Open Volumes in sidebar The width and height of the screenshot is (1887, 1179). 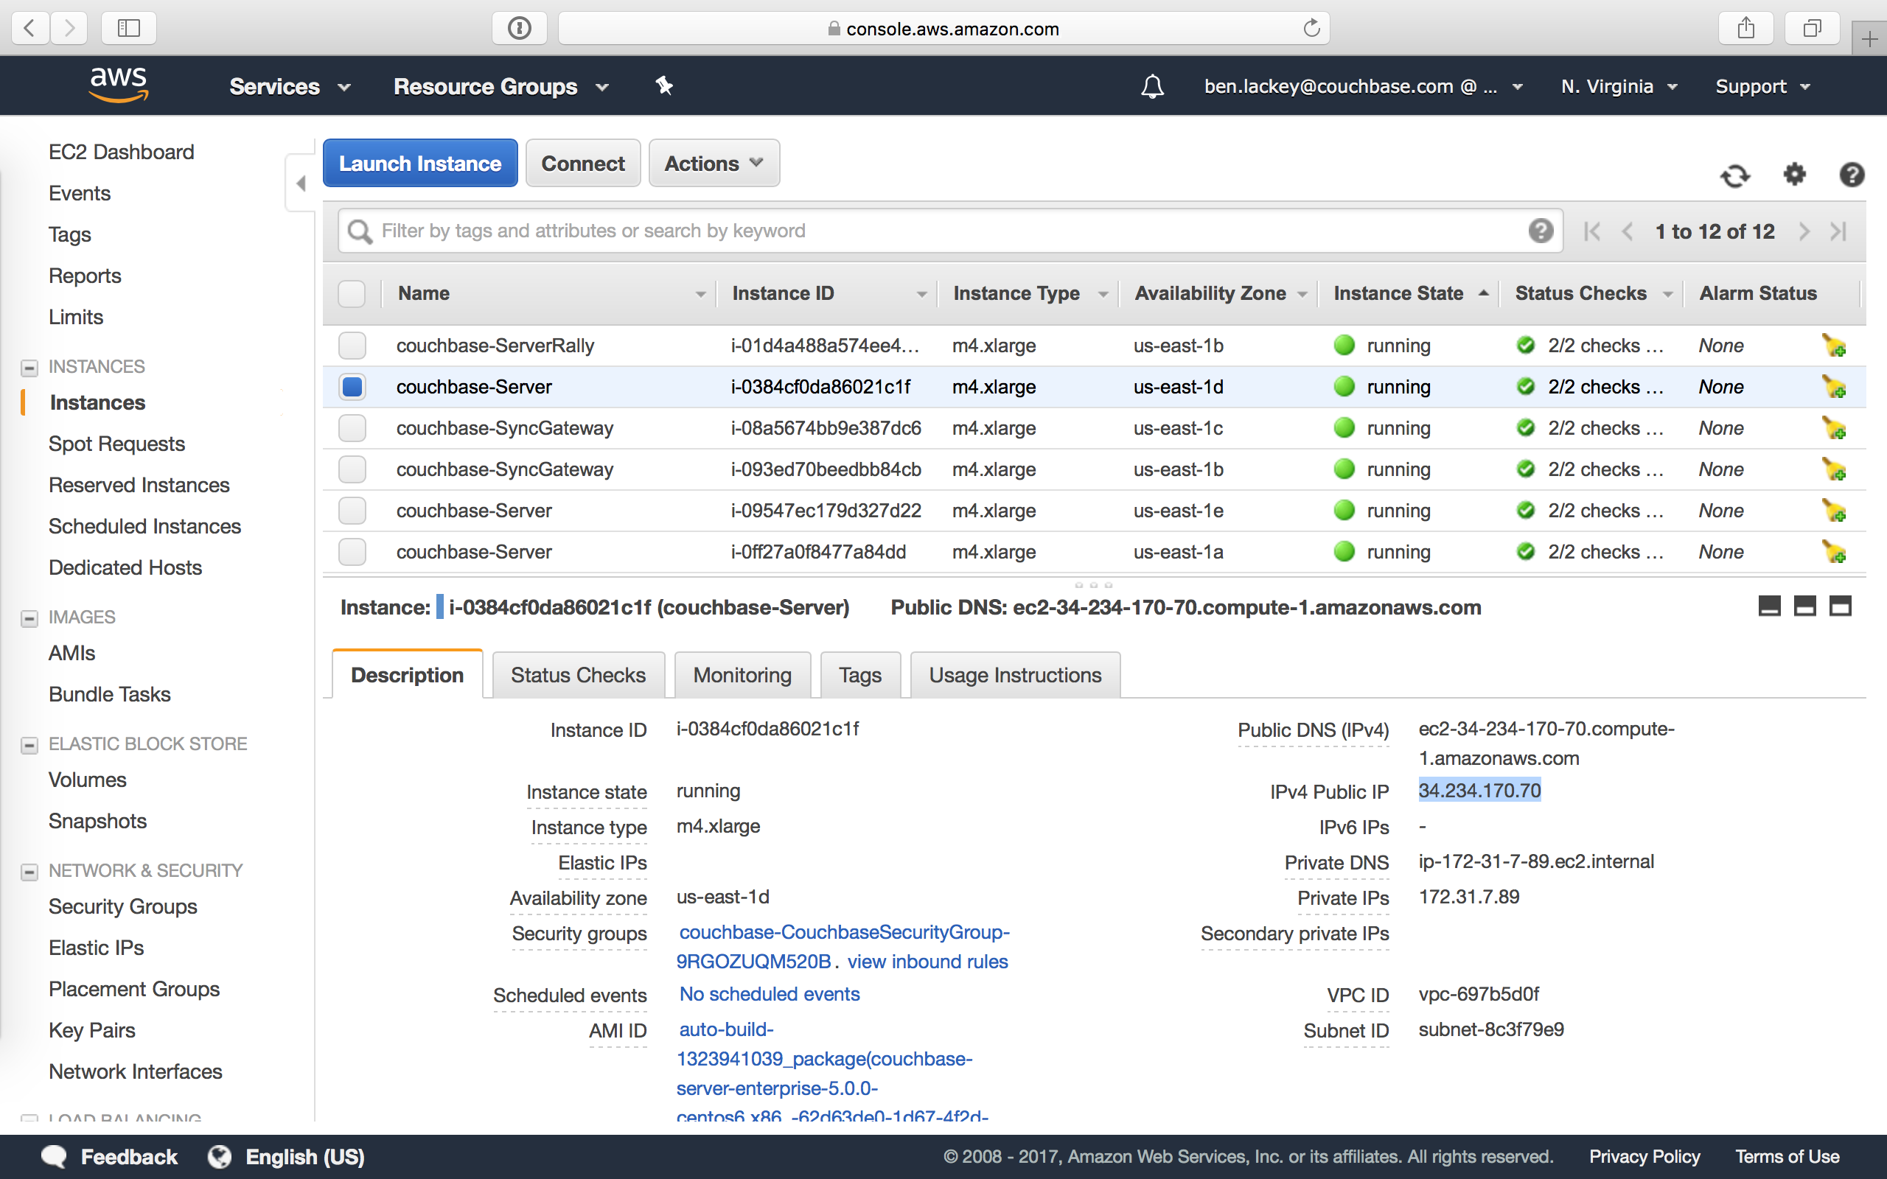tap(87, 780)
